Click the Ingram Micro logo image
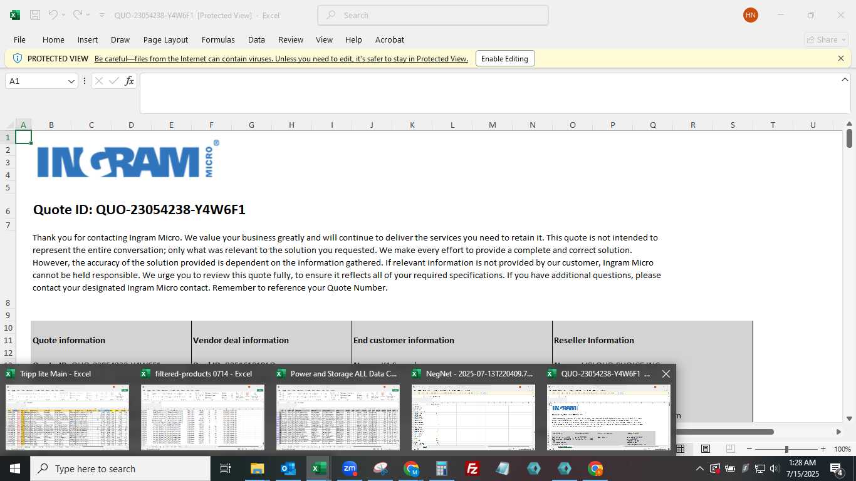856x481 pixels. [x=128, y=159]
